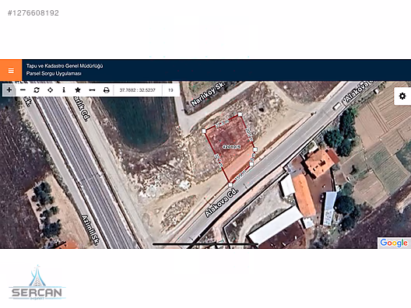The height and width of the screenshot is (308, 411).
Task: Click the bottom corner handle of the parcel
Action: [230, 185]
